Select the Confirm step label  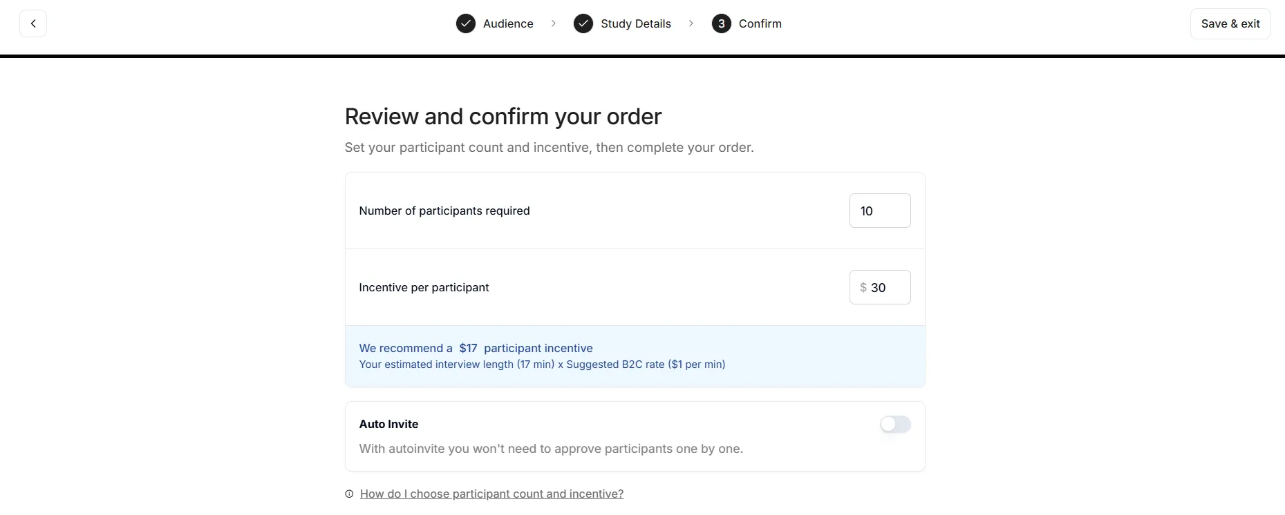[760, 23]
